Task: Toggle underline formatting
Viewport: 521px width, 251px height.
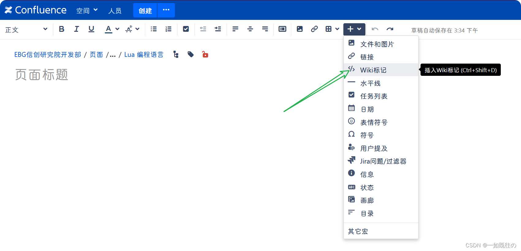Action: (x=91, y=29)
